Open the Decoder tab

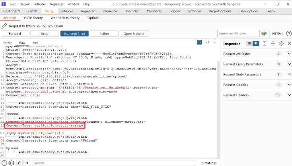tap(132, 11)
